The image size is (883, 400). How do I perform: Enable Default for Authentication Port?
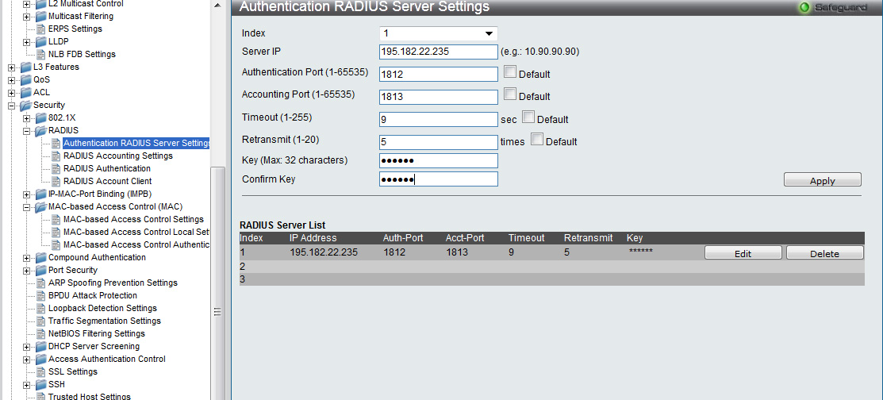[510, 72]
